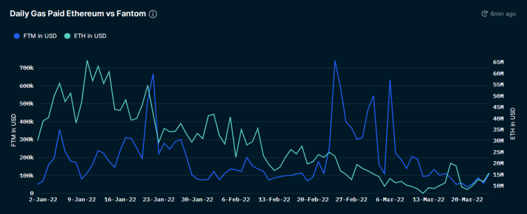Click the 27-Feb-22 x-axis label

point(351,199)
